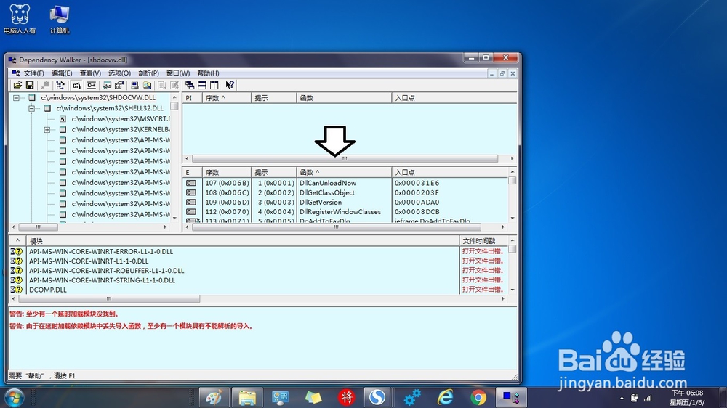Click the exports pane horizontal scrollbar thumb
The width and height of the screenshot is (727, 408).
click(x=337, y=227)
